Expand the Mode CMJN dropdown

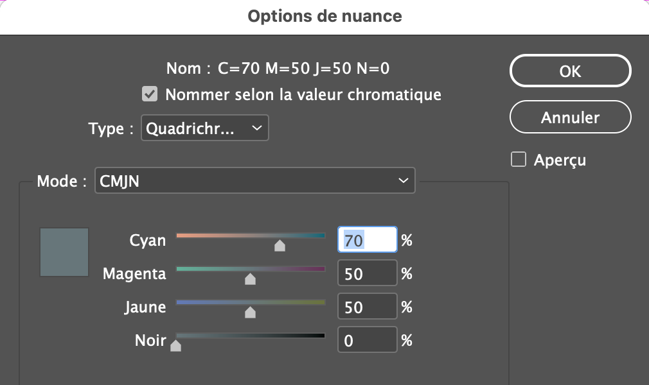coord(254,181)
